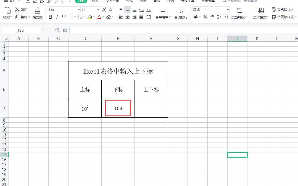This screenshot has height=186, width=298.
Task: Click the empty formula bar input
Action: [184, 30]
